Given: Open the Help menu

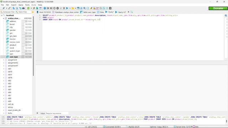Looking at the screenshot, I should pos(40,5).
